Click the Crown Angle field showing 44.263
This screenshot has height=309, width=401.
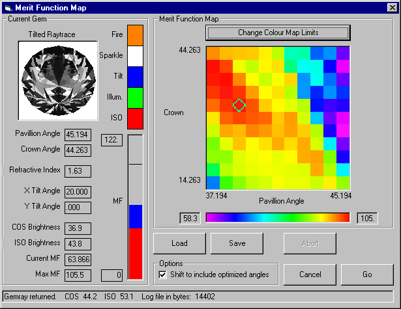click(78, 150)
